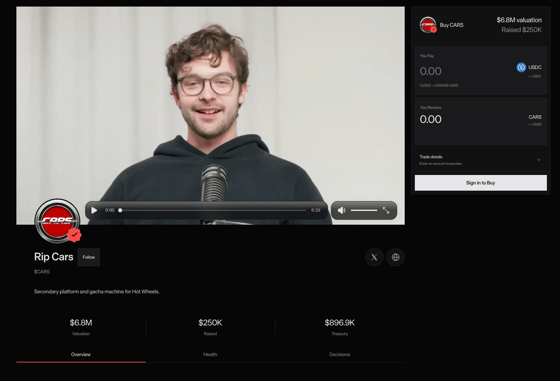Open the video in fullscreen
This screenshot has height=381, width=560.
pos(386,210)
